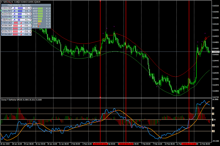Click the USDCHF strength value 98.4
The image size is (220, 146).
point(28,8)
